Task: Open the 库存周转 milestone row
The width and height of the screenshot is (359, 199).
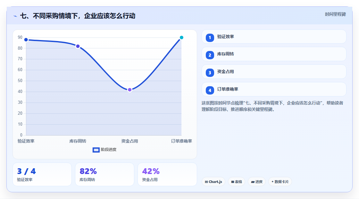Action: (x=274, y=54)
